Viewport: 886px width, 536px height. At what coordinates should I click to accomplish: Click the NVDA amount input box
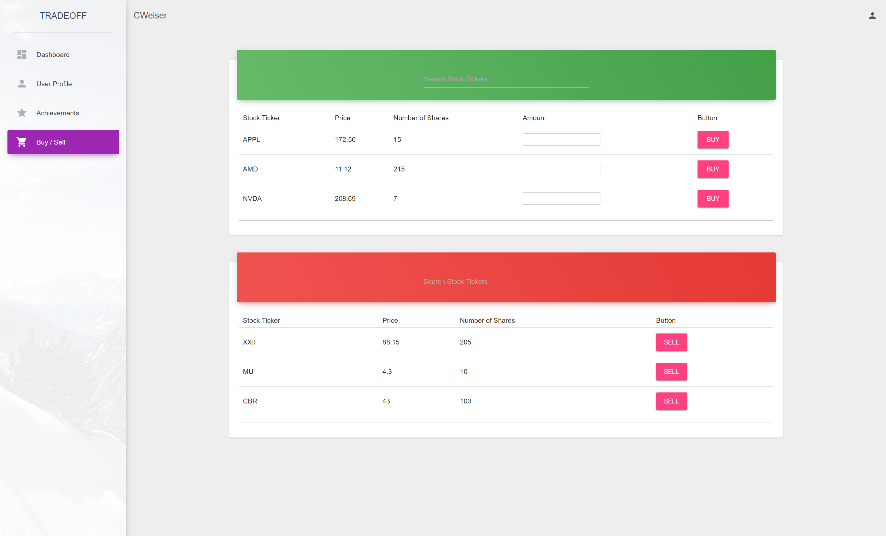click(x=561, y=199)
